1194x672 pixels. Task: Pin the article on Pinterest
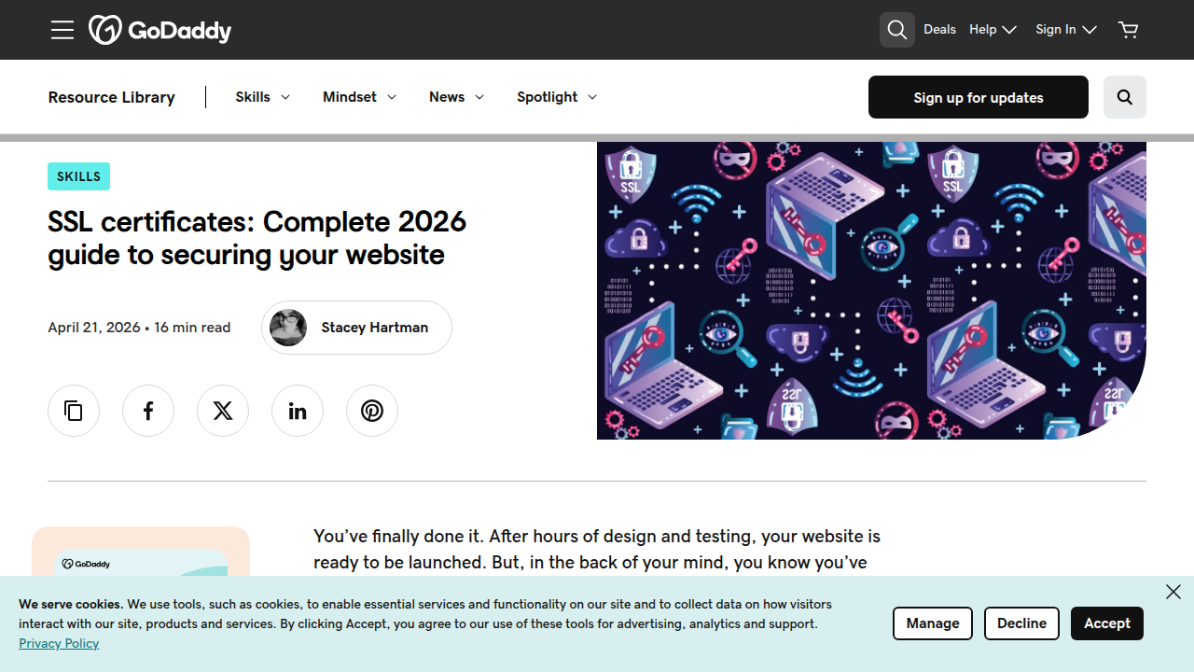(x=372, y=411)
